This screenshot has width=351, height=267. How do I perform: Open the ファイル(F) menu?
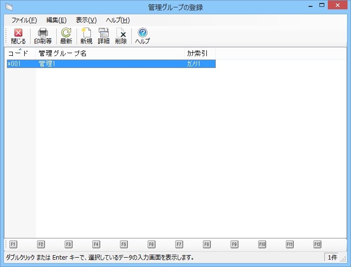tap(24, 20)
